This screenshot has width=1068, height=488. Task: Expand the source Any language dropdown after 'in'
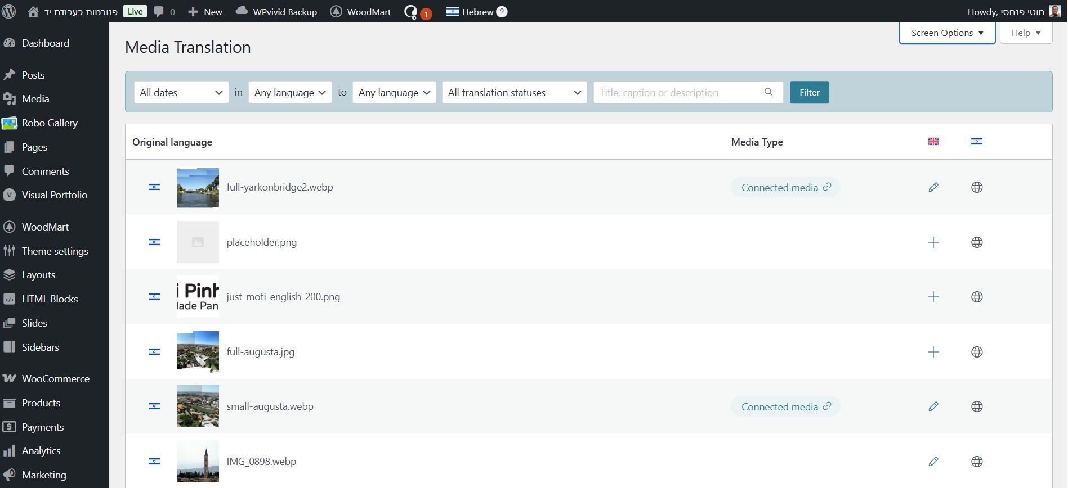[x=289, y=93]
